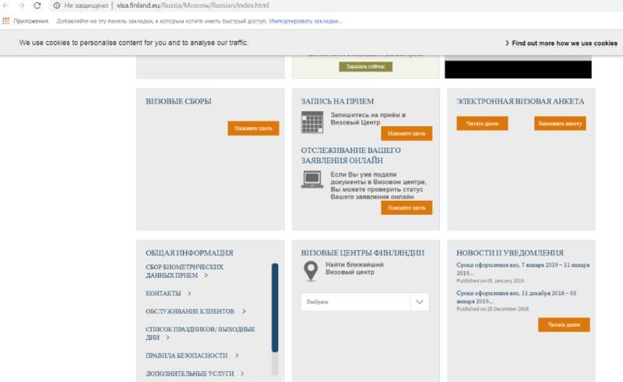Click chevron next to Контакты

tap(189, 293)
